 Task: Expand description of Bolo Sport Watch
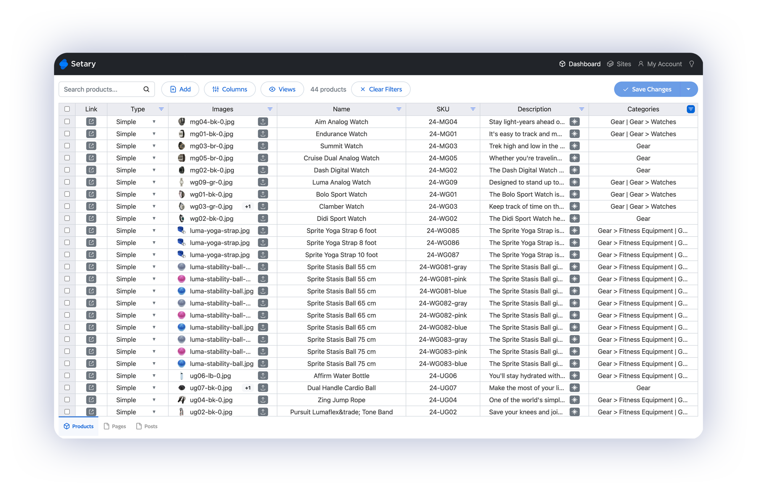[574, 194]
